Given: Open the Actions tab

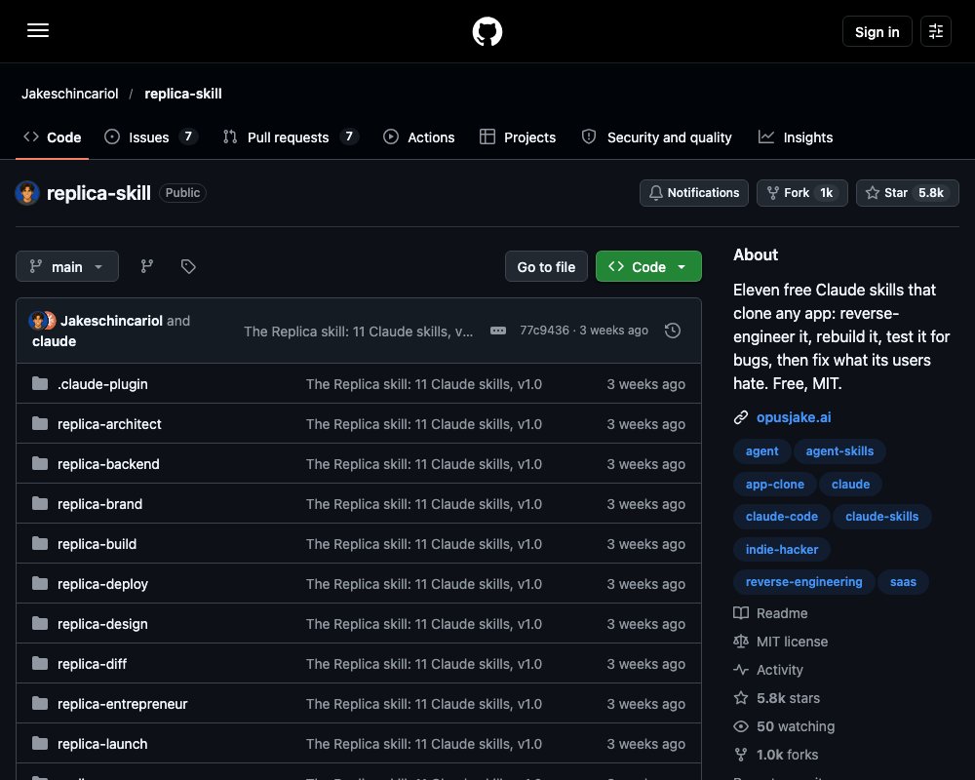Looking at the screenshot, I should 419,137.
